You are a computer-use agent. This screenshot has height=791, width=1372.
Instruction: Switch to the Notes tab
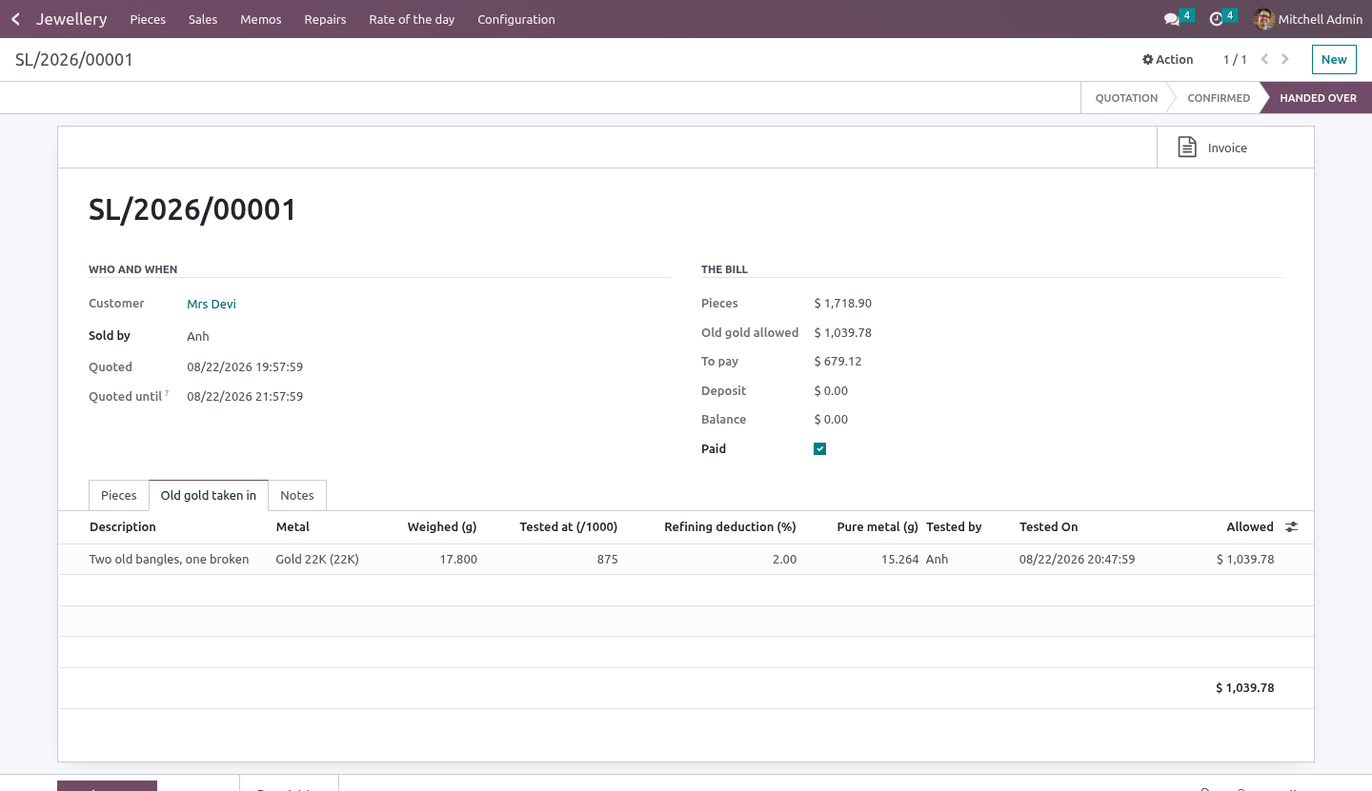click(x=297, y=495)
